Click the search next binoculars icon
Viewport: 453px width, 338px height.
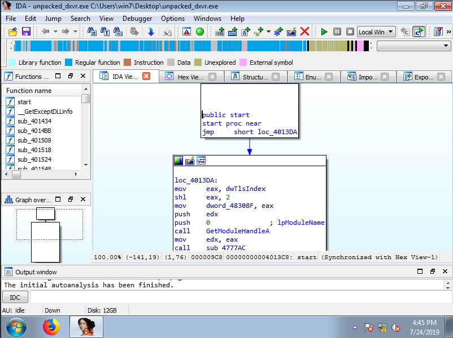pos(134,32)
